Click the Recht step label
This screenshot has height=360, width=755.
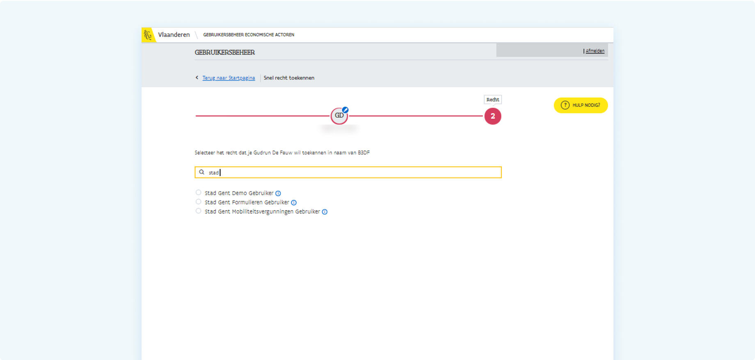pyautogui.click(x=493, y=100)
